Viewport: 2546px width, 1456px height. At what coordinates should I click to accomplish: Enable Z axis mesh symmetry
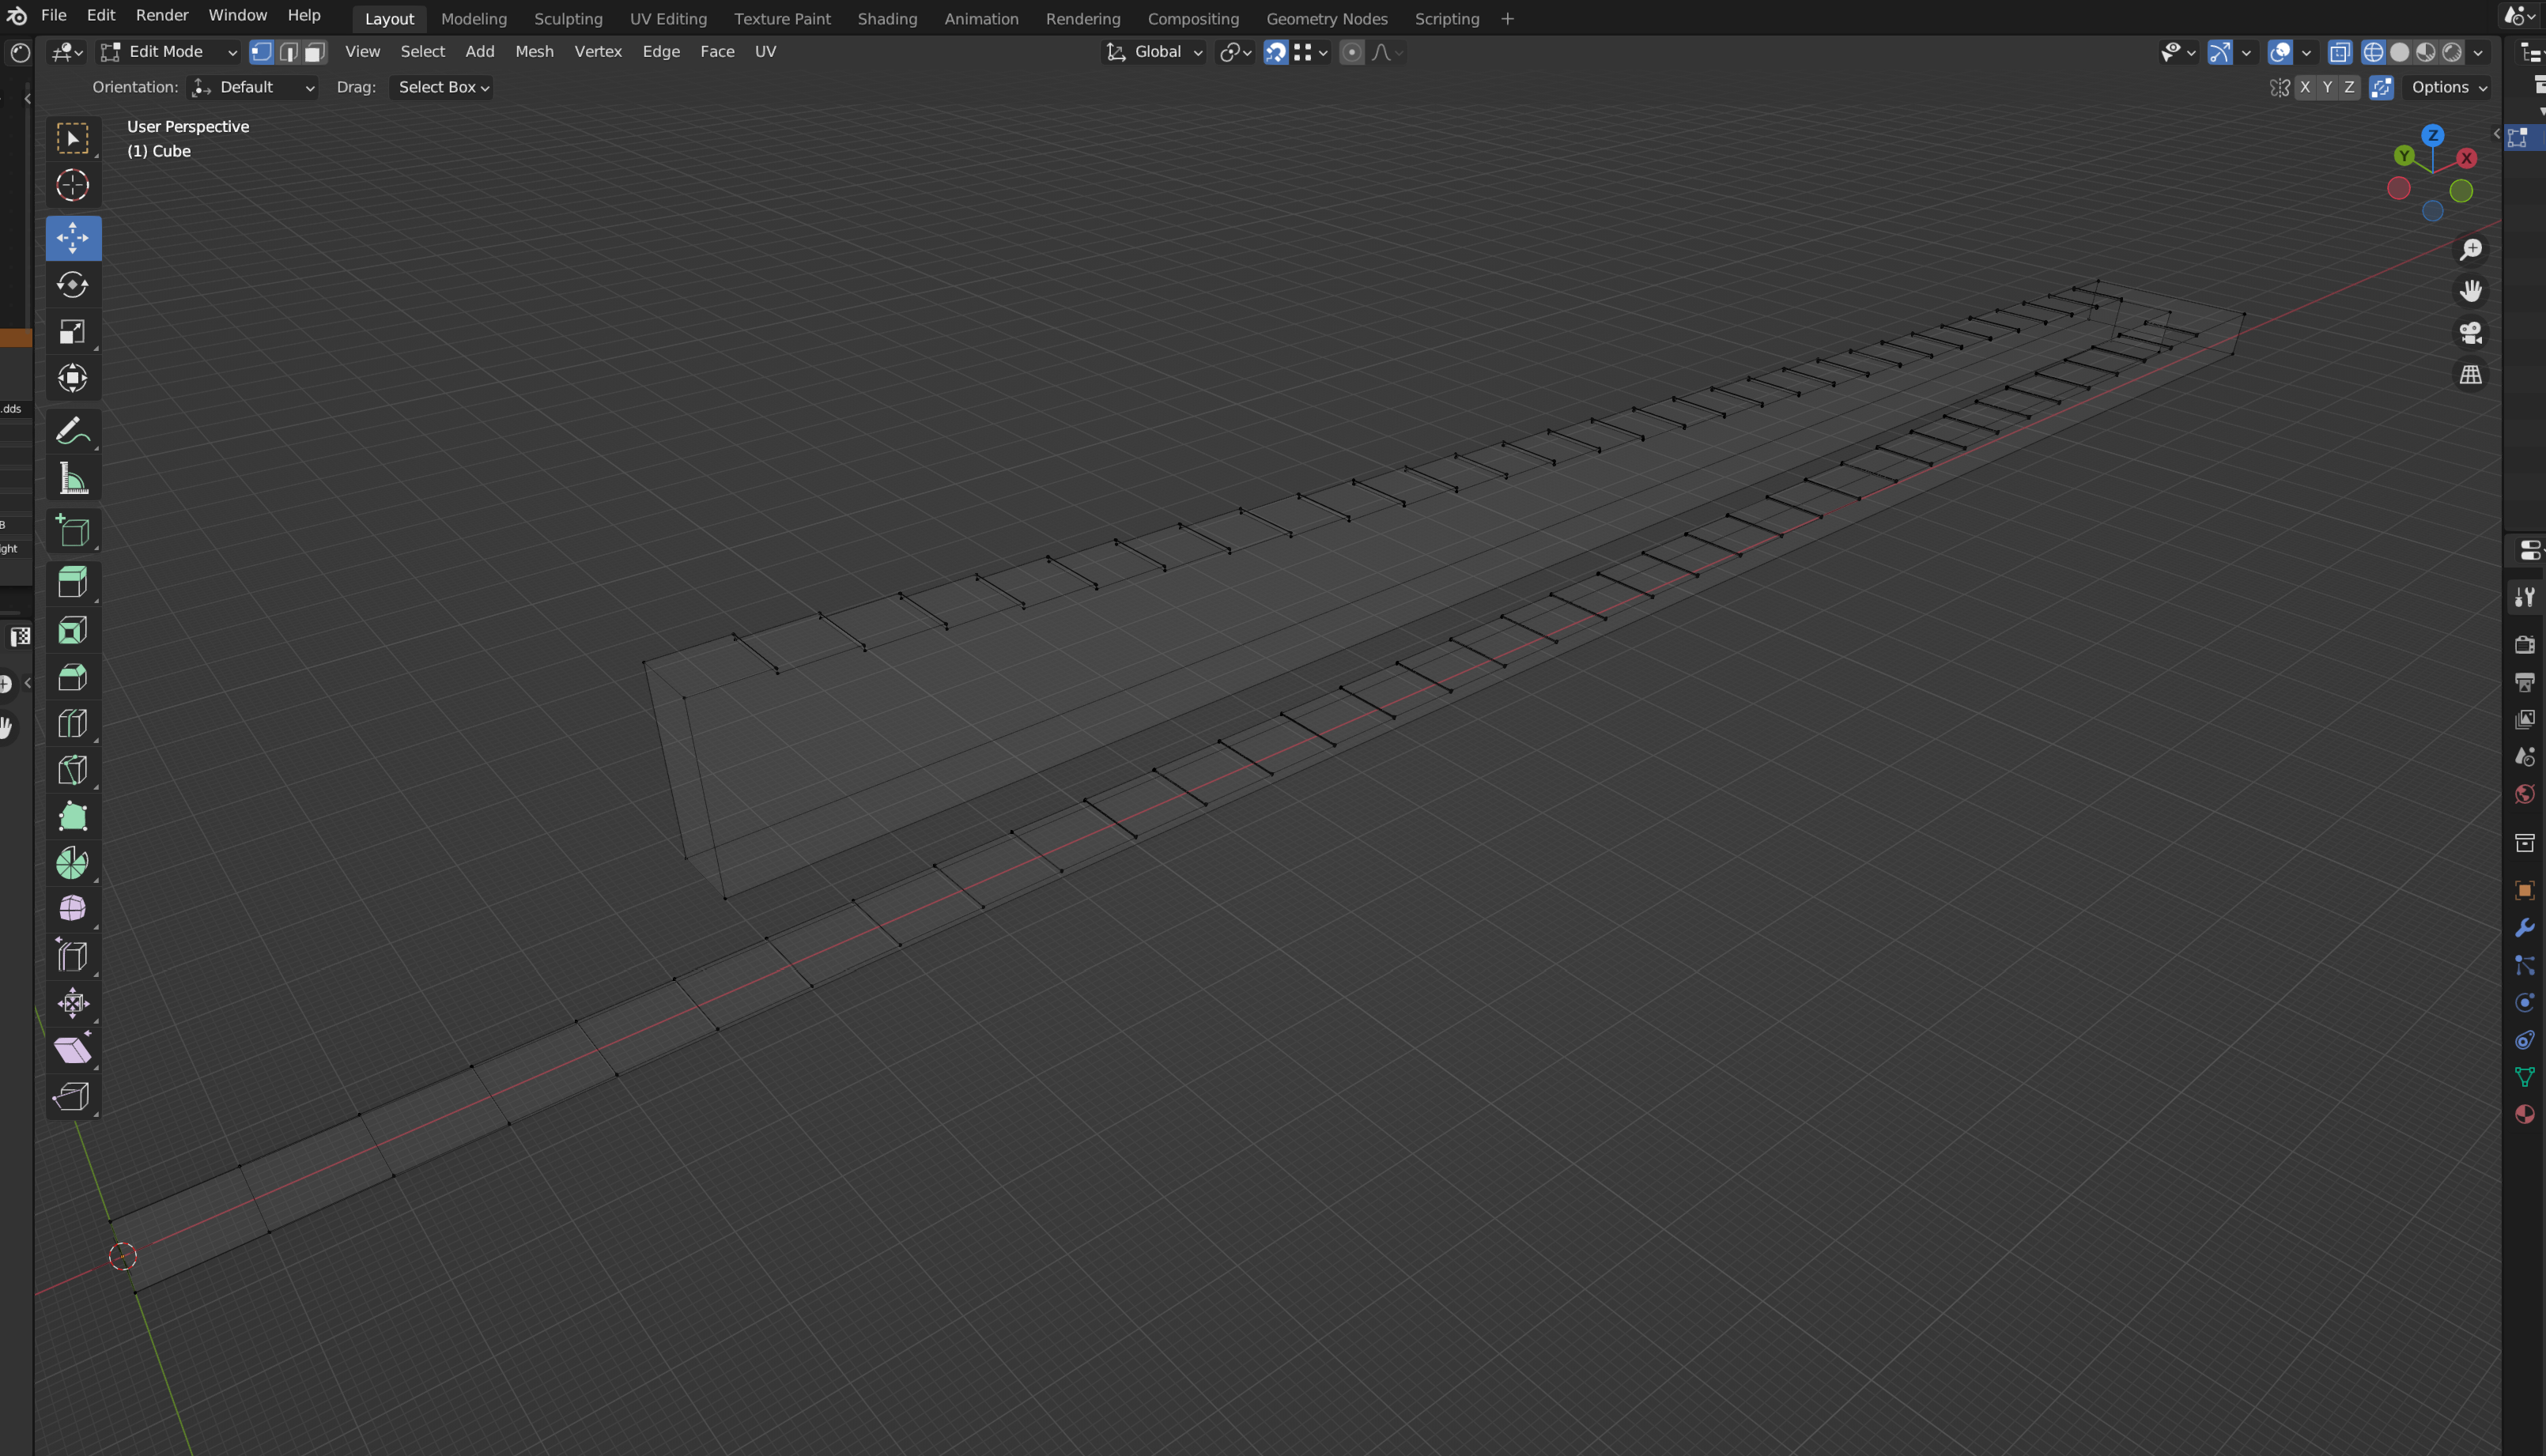coord(2349,87)
